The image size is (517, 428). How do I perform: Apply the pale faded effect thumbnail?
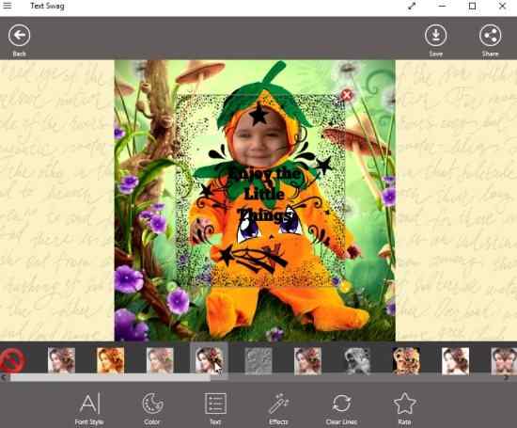(x=160, y=360)
